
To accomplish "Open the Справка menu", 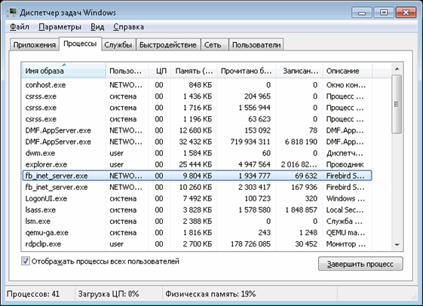I will pyautogui.click(x=128, y=27).
